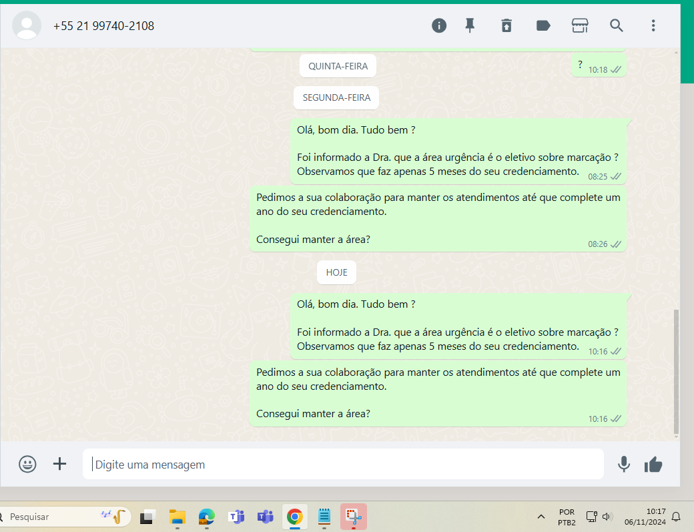Switch to Google Chrome in the taskbar

pyautogui.click(x=295, y=517)
